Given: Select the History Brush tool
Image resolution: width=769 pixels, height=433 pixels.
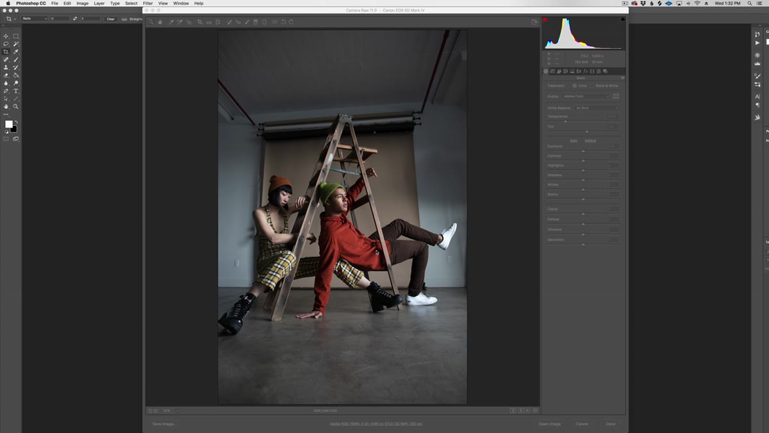Looking at the screenshot, I should coord(16,67).
